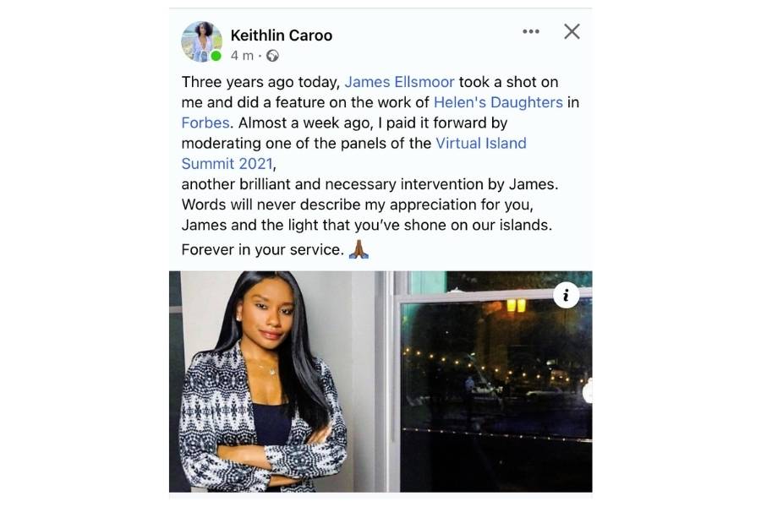This screenshot has height=507, width=761.
Task: Click the praying hands emoji
Action: tap(359, 249)
